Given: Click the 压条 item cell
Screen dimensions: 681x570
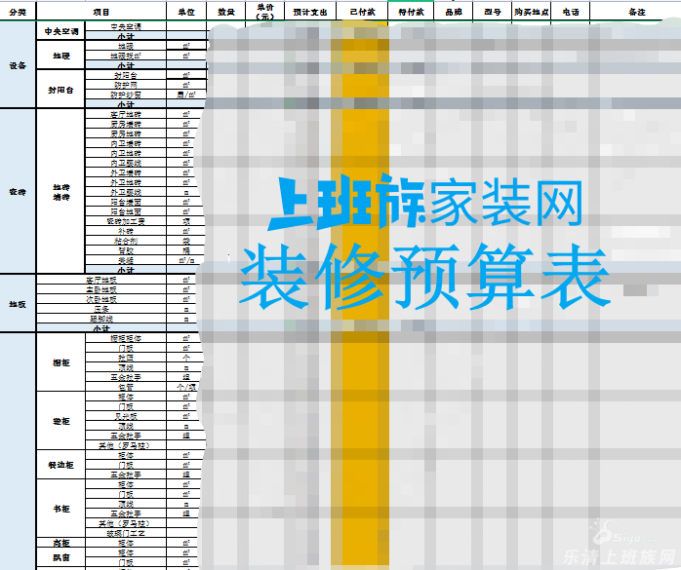Looking at the screenshot, I should pos(101,309).
